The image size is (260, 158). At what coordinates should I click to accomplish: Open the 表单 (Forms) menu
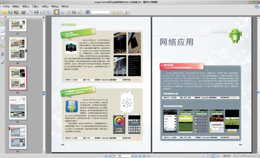(x=55, y=6)
